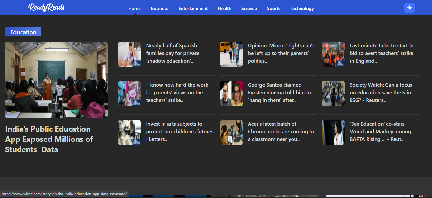This screenshot has height=198, width=432.
Task: Open the Home tab
Action: point(134,8)
